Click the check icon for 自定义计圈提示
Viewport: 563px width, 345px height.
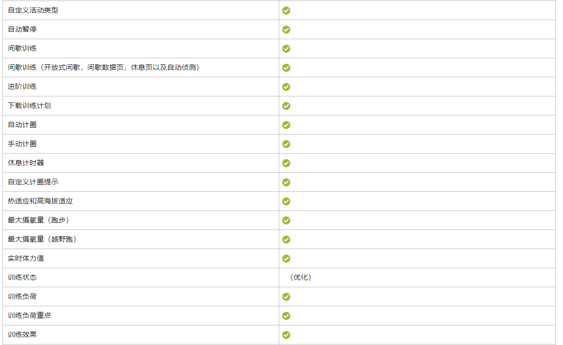(286, 182)
